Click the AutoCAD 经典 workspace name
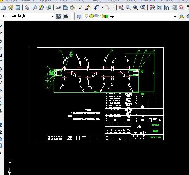The image size is (189, 175). (x=14, y=16)
